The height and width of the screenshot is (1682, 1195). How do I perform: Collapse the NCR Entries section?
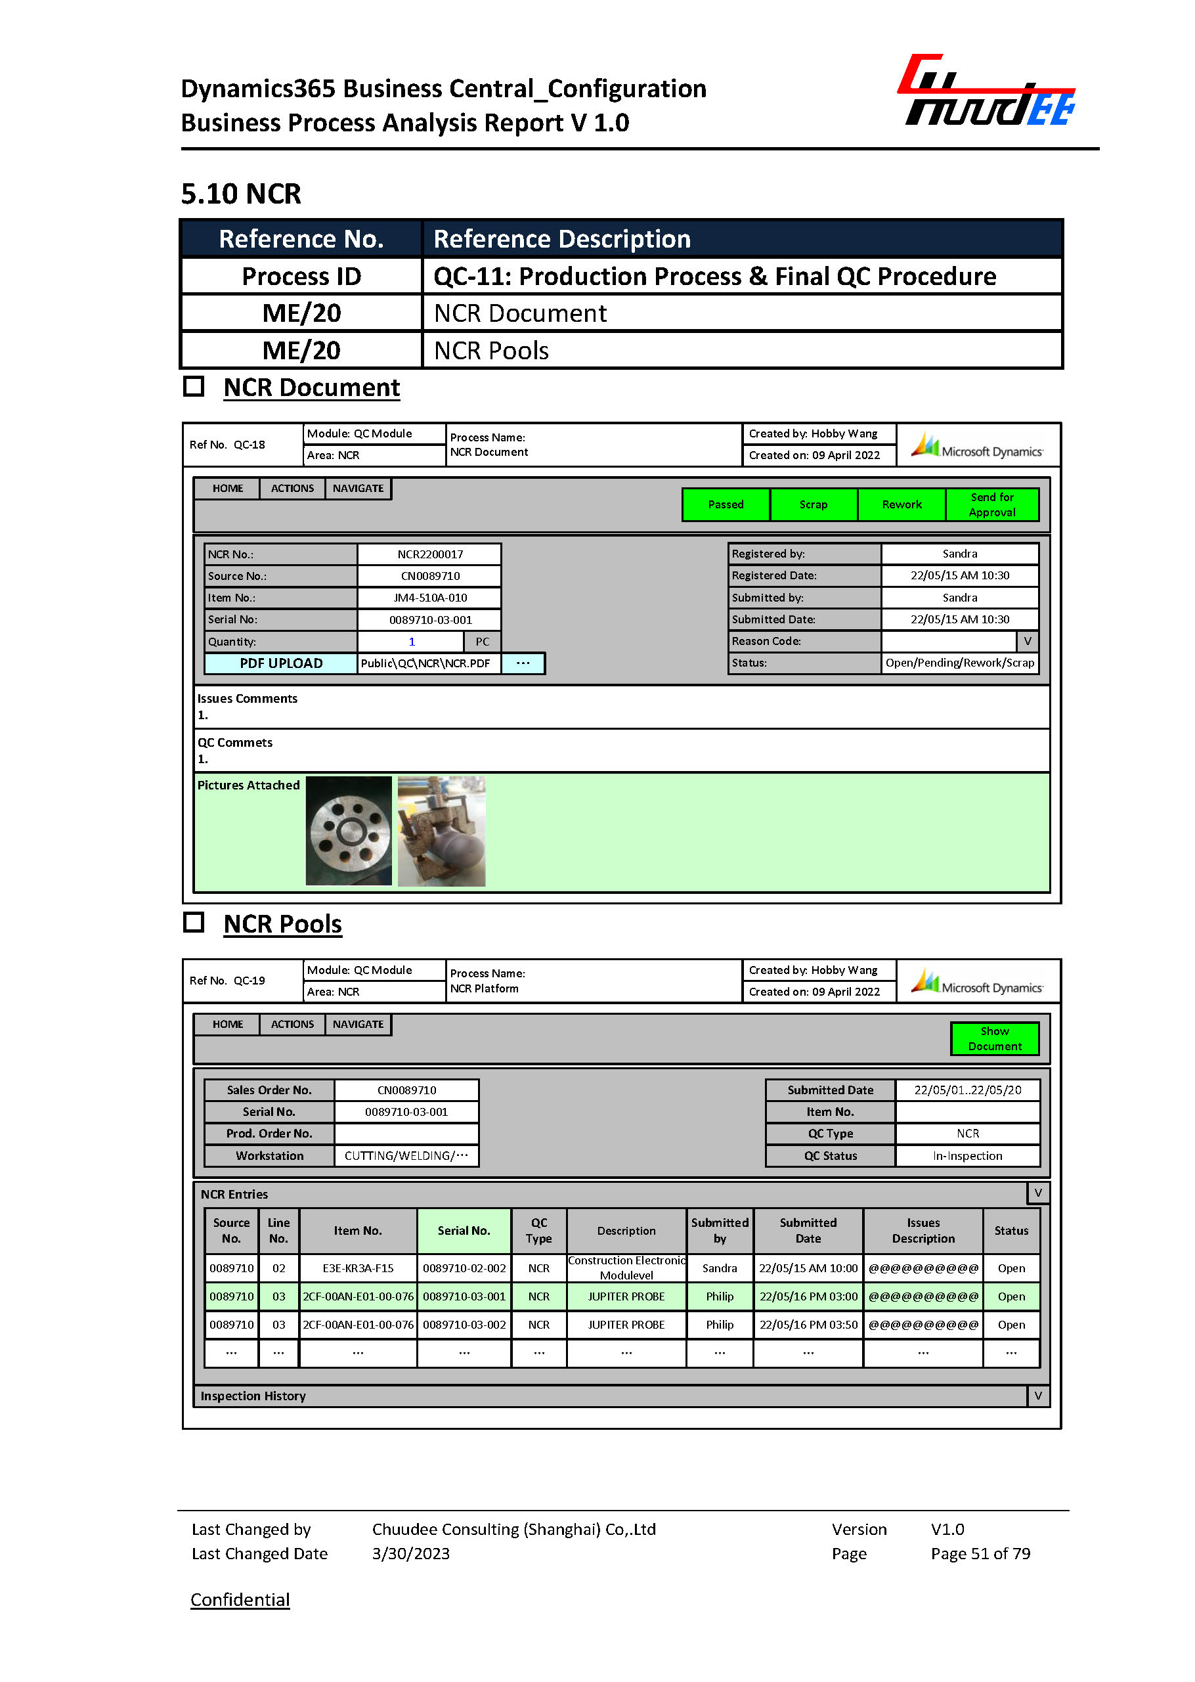point(1037,1193)
